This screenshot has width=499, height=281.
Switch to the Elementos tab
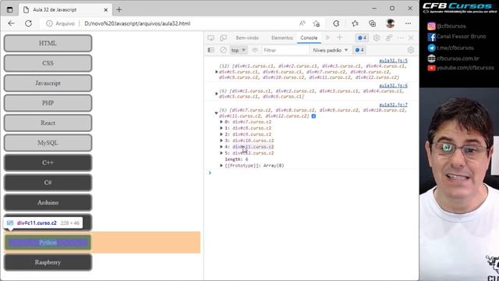[x=282, y=37]
